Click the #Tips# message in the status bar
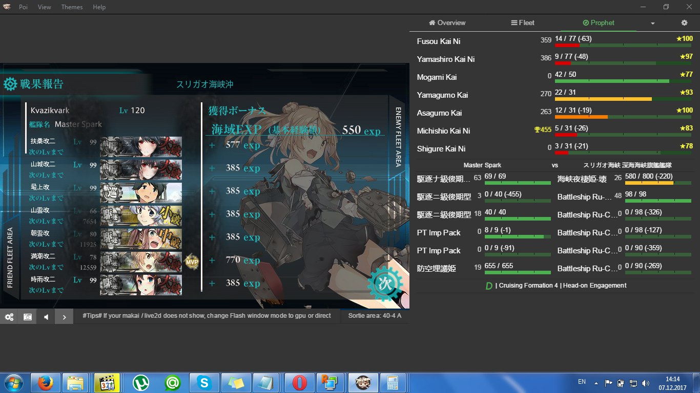The image size is (700, 393). [207, 316]
